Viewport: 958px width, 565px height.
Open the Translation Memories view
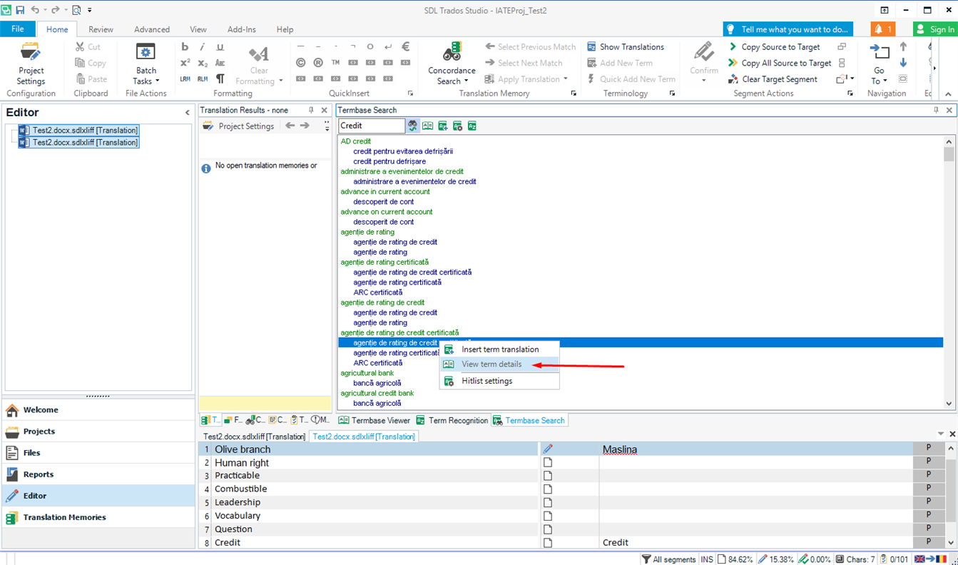pos(98,517)
